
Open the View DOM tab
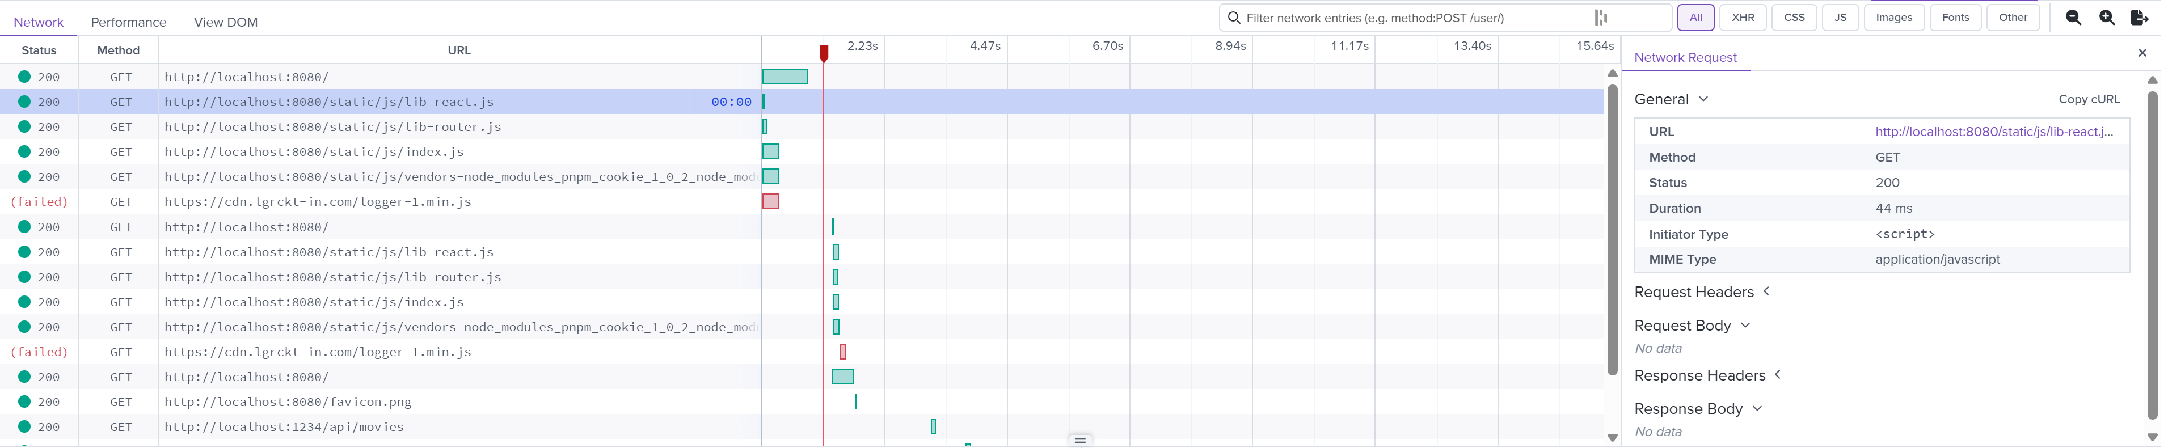click(226, 22)
